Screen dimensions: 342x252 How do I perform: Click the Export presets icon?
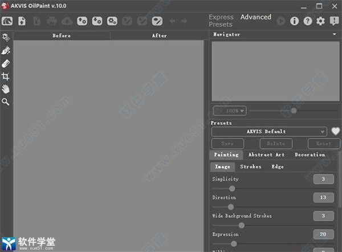(x=97, y=21)
